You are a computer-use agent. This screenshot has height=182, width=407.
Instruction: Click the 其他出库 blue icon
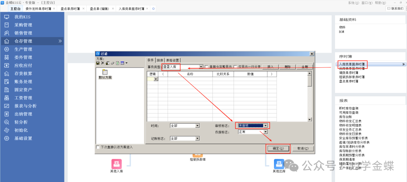point(279,164)
